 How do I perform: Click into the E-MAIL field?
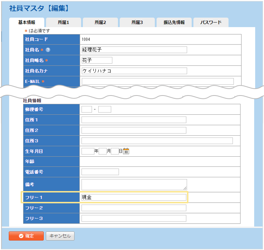coord(157,81)
